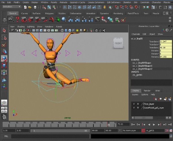Toggle reference mode for floor_layer

(138, 104)
